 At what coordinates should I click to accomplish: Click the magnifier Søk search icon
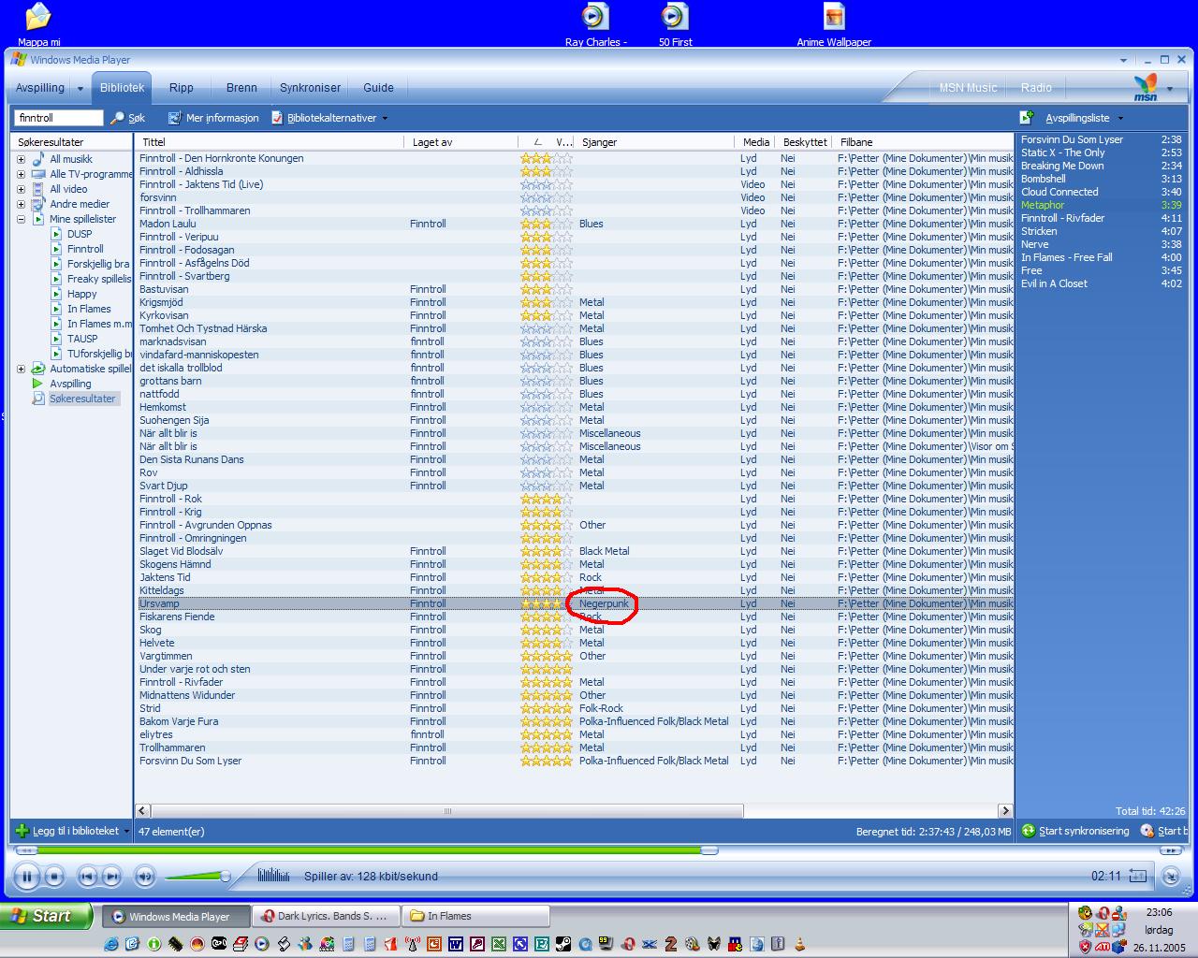(x=118, y=118)
